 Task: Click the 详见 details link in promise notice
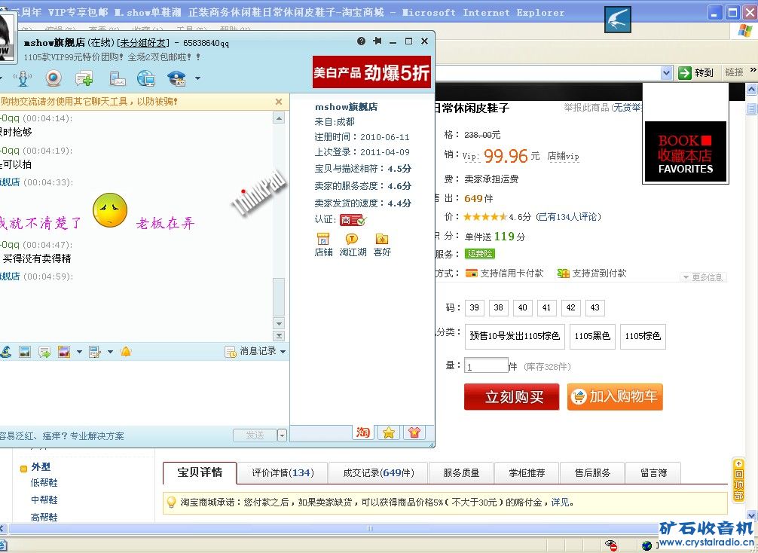(561, 503)
